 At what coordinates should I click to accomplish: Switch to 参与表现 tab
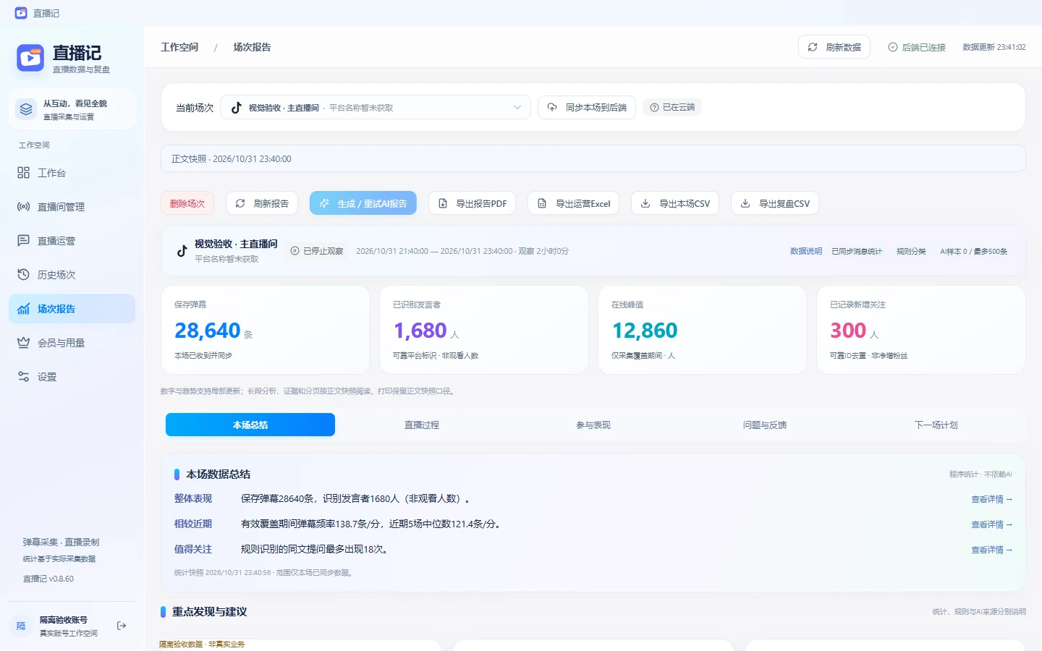(593, 425)
